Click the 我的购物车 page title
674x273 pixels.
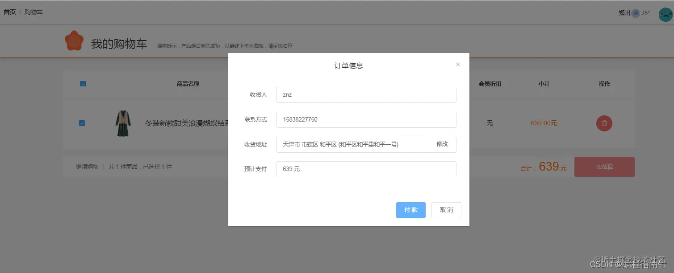pos(119,44)
